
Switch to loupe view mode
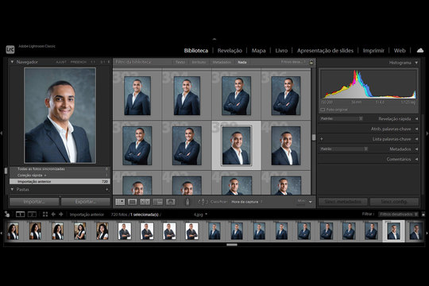133,202
